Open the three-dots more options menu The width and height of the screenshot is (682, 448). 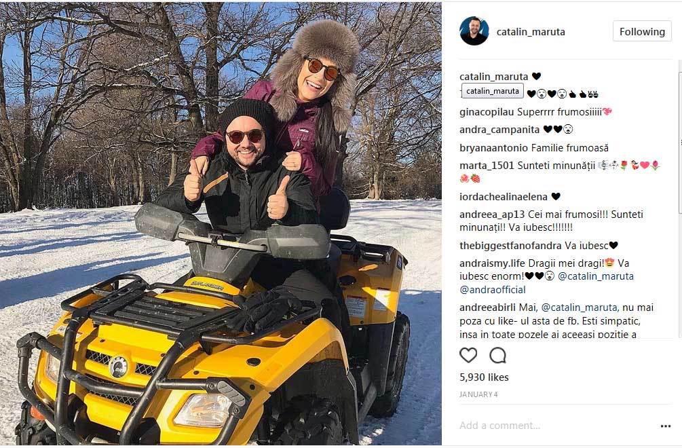point(666,426)
